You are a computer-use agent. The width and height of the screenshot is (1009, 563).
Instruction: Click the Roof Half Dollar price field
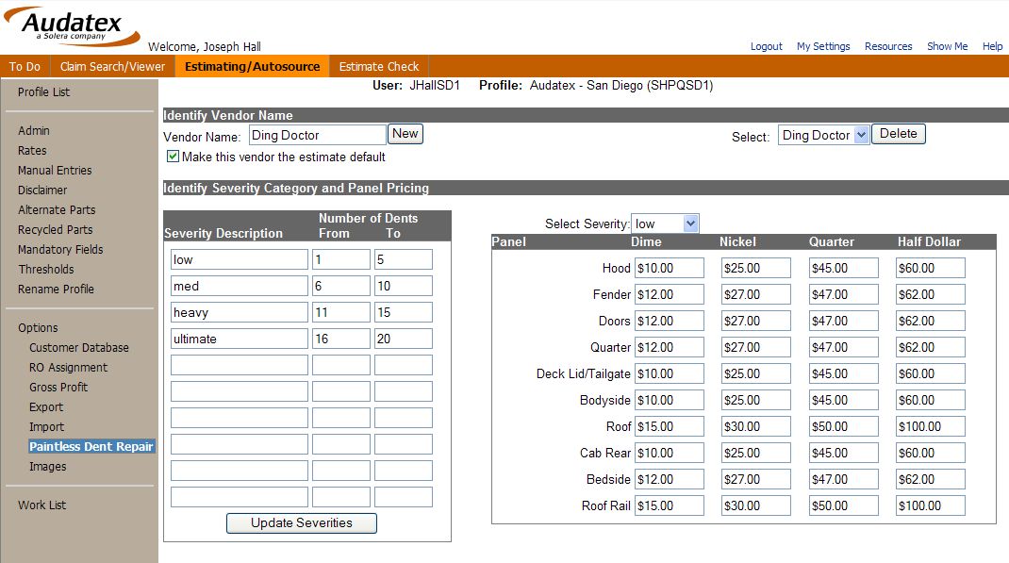[x=931, y=426]
